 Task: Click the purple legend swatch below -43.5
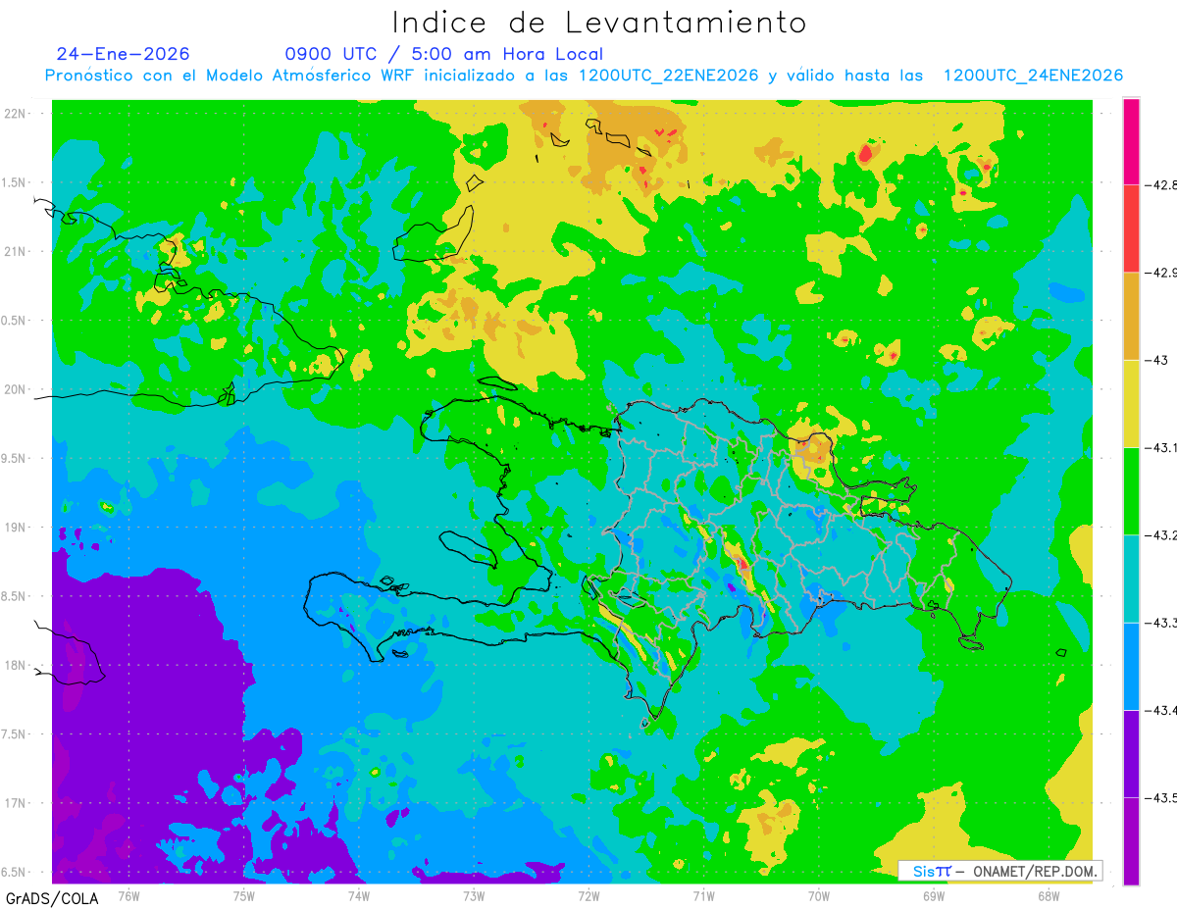click(x=1131, y=840)
